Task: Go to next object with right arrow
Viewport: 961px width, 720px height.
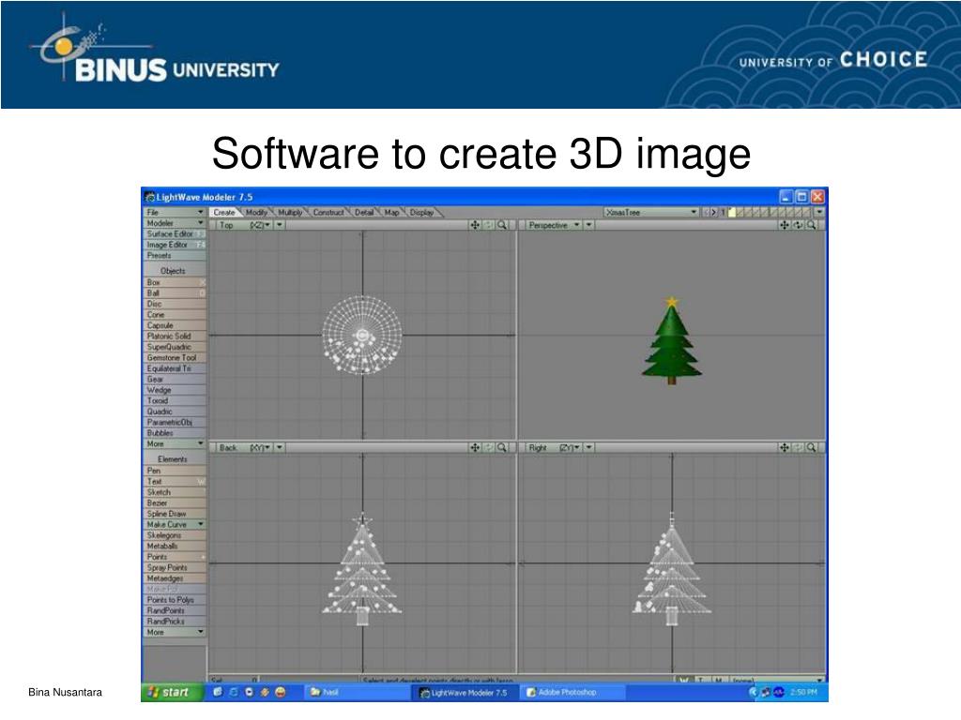Action: [x=713, y=213]
